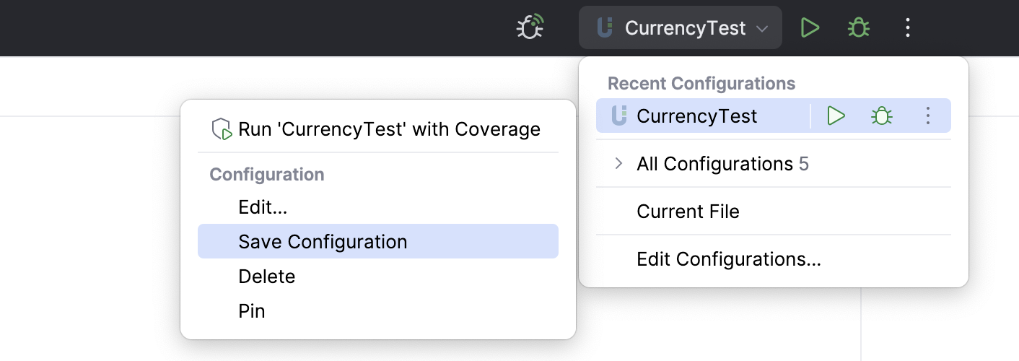Run 'CurrencyTest' with Coverage
Image resolution: width=1019 pixels, height=361 pixels.
389,130
